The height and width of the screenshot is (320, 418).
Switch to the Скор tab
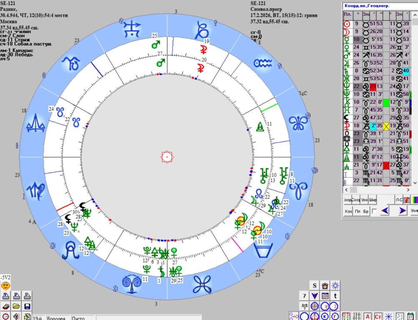click(x=356, y=200)
